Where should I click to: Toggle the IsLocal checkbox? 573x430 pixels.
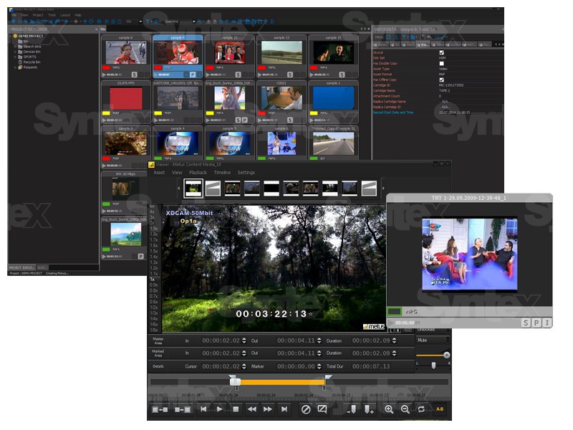tap(441, 52)
